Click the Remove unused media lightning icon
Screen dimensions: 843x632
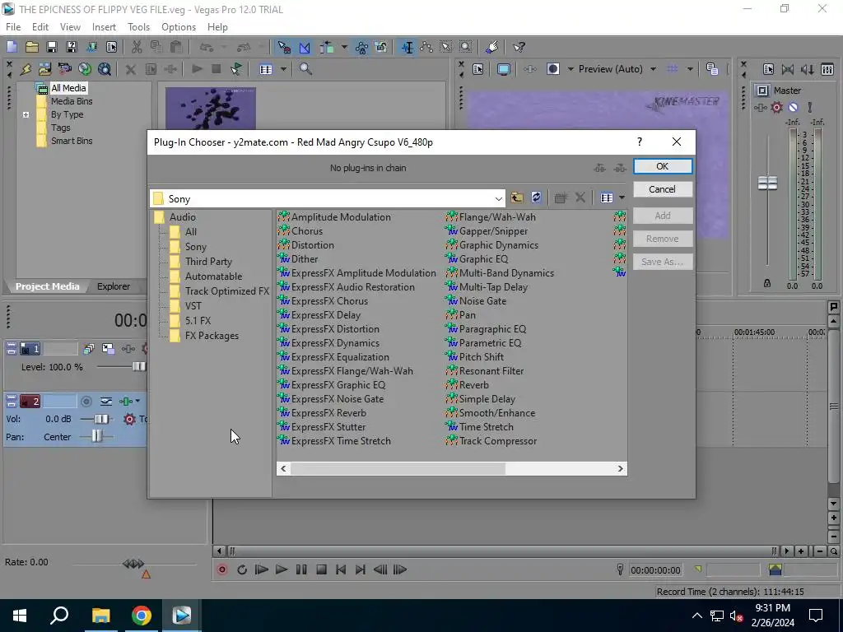(26, 69)
